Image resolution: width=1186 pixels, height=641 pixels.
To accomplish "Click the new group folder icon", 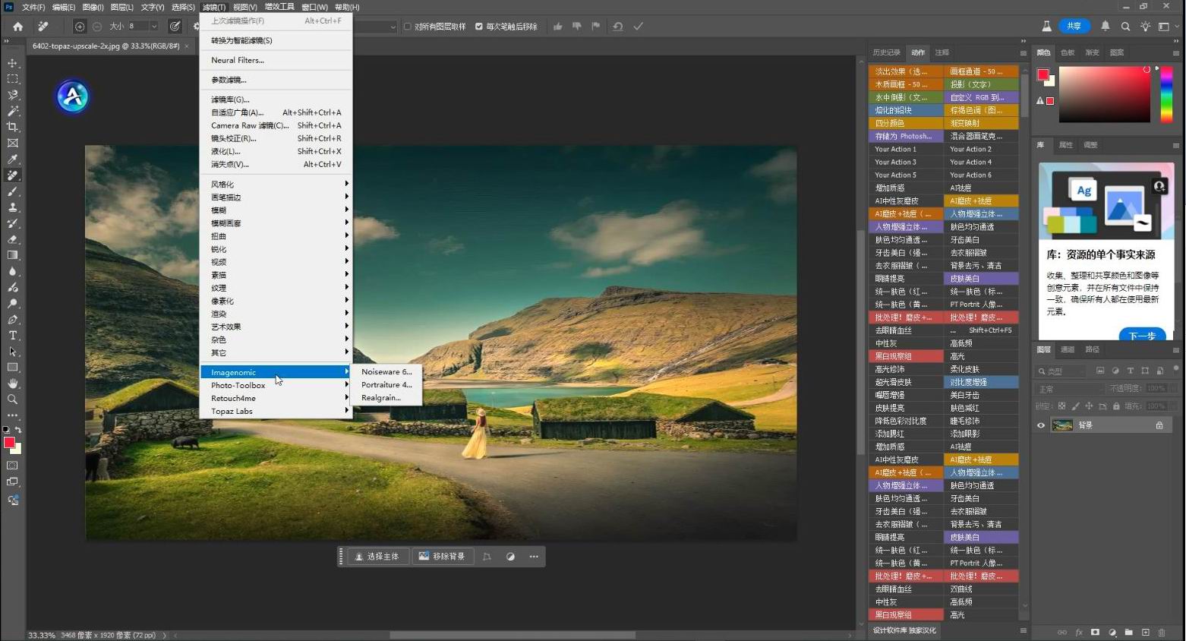I will (1129, 632).
